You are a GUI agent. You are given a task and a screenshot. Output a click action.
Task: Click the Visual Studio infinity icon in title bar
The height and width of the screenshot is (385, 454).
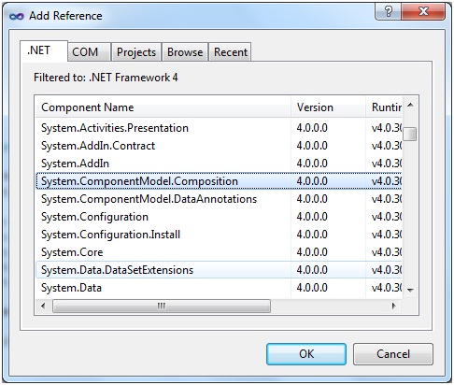point(17,16)
